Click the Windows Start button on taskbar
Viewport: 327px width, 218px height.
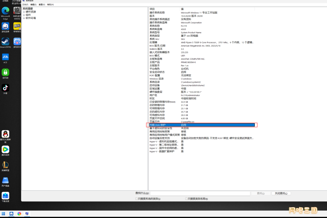coord(3,214)
